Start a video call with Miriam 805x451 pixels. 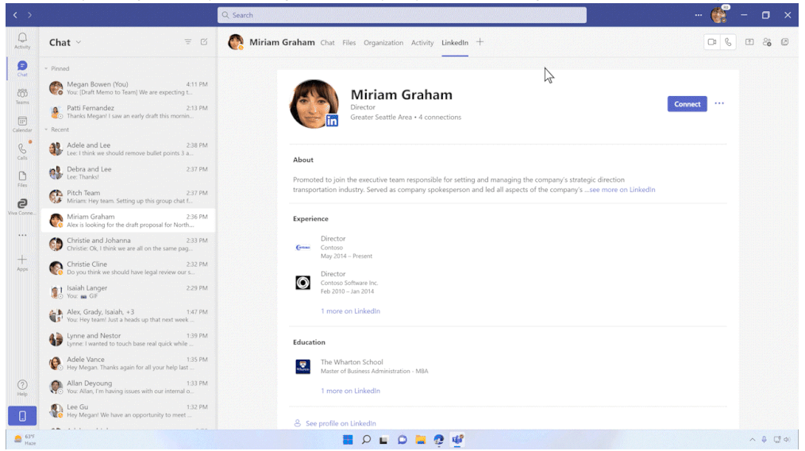pos(712,42)
